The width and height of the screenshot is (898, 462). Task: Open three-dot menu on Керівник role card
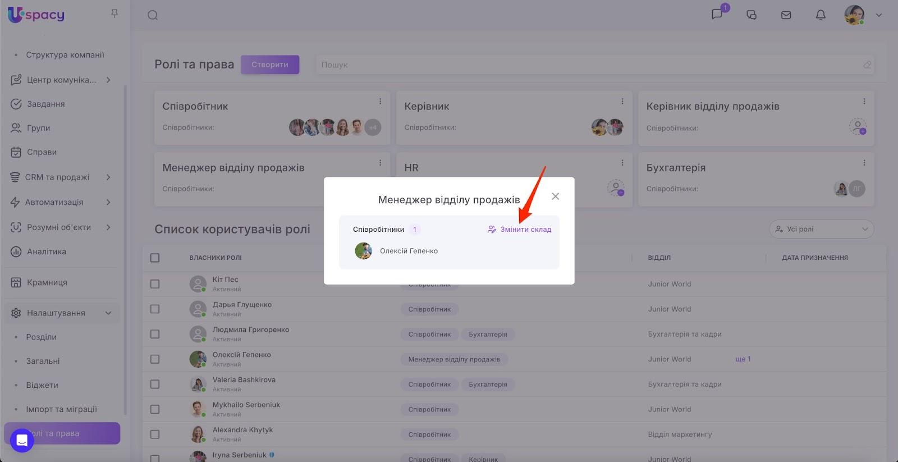622,102
